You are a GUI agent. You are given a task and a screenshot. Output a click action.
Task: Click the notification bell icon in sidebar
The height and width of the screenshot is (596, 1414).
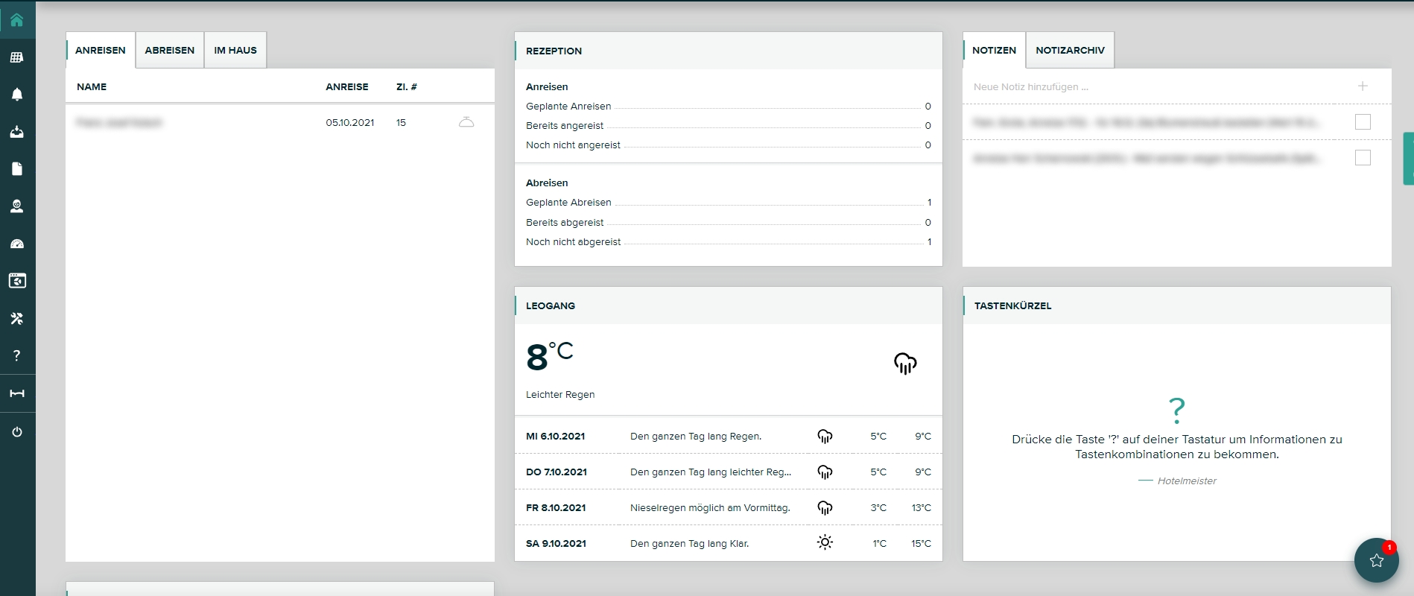[16, 95]
